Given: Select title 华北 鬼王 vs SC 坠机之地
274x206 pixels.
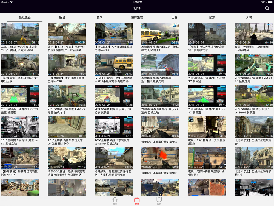Looking at the screenshot, I should pyautogui.click(x=19, y=142).
